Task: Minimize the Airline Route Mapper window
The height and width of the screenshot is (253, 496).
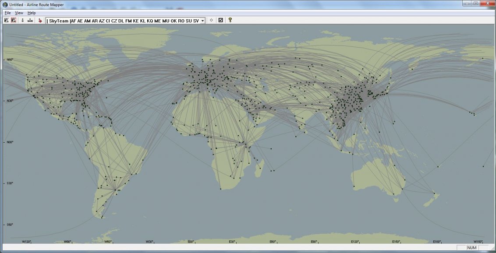Action: pos(467,4)
